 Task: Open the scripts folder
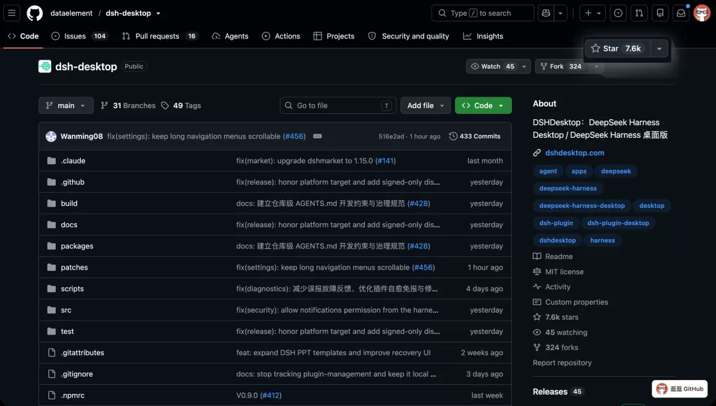[x=72, y=289]
